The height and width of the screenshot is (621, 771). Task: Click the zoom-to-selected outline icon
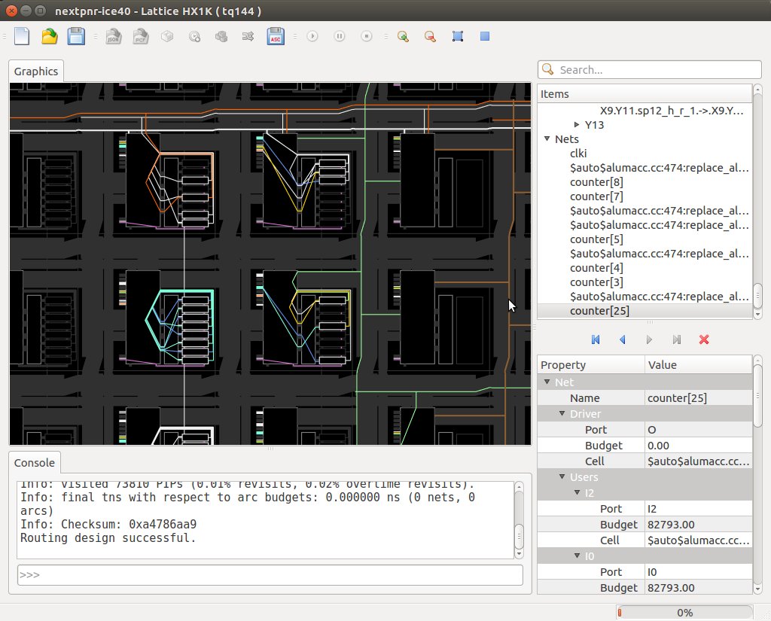pyautogui.click(x=457, y=36)
